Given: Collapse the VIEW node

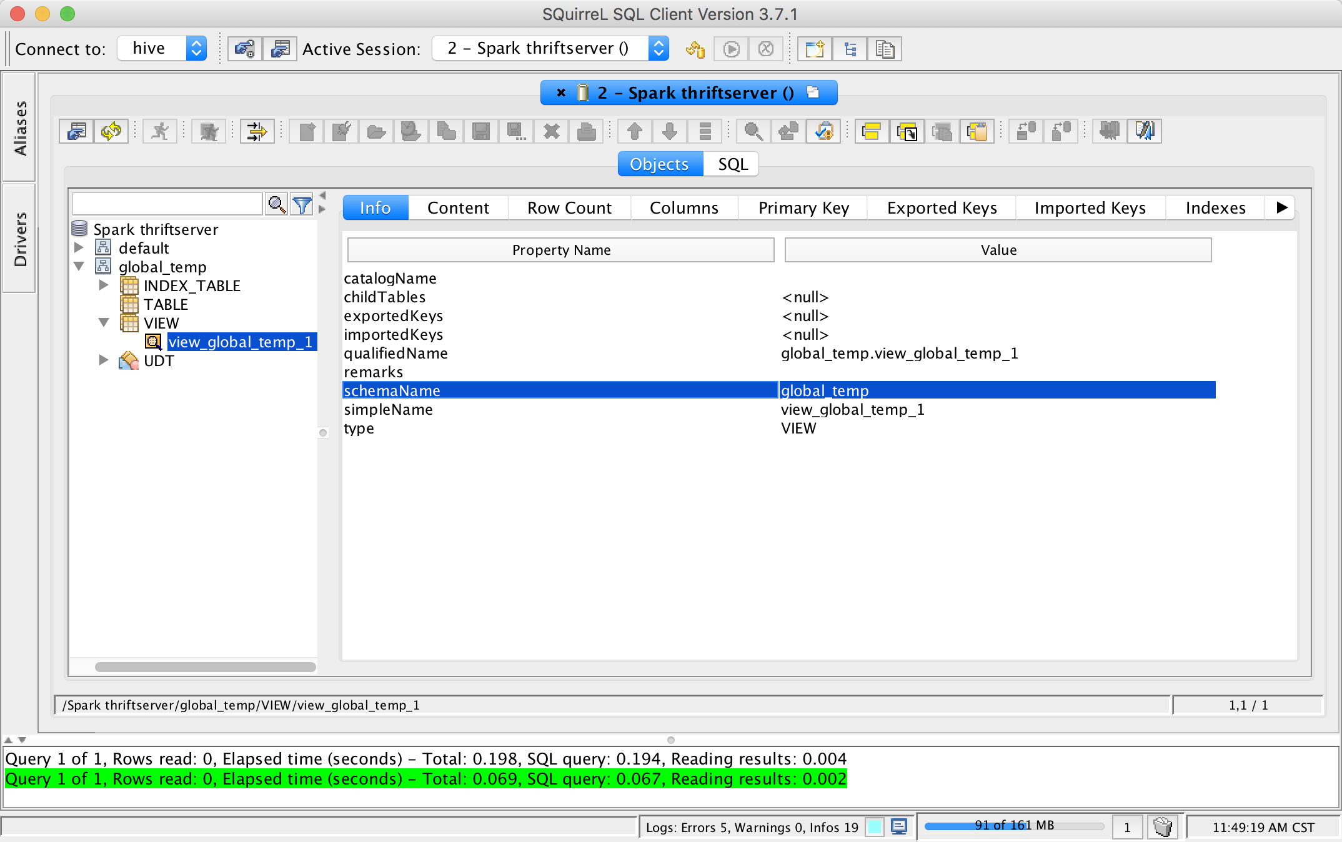Looking at the screenshot, I should click(x=104, y=323).
